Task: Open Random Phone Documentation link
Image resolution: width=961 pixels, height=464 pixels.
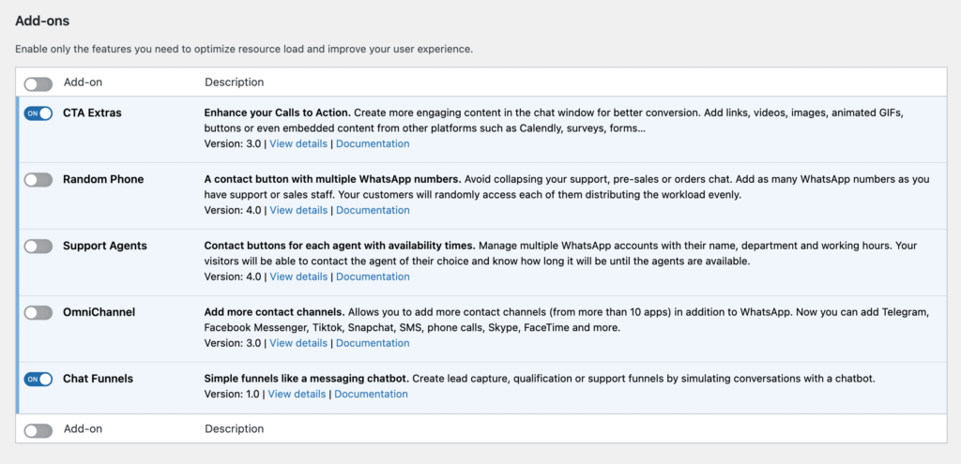Action: [x=373, y=211]
